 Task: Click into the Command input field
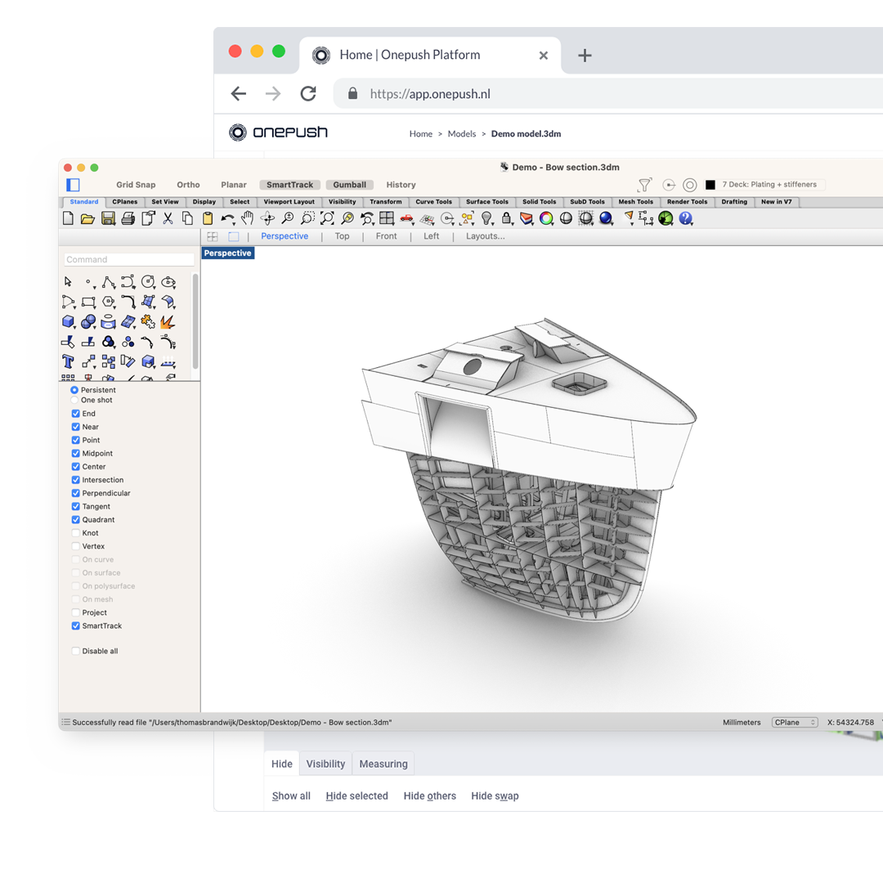(128, 259)
